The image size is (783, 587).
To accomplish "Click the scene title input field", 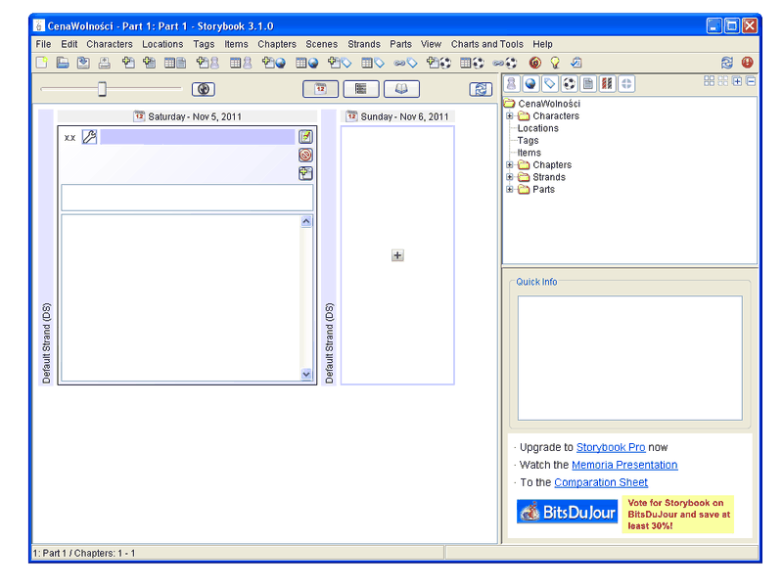I will [x=187, y=198].
